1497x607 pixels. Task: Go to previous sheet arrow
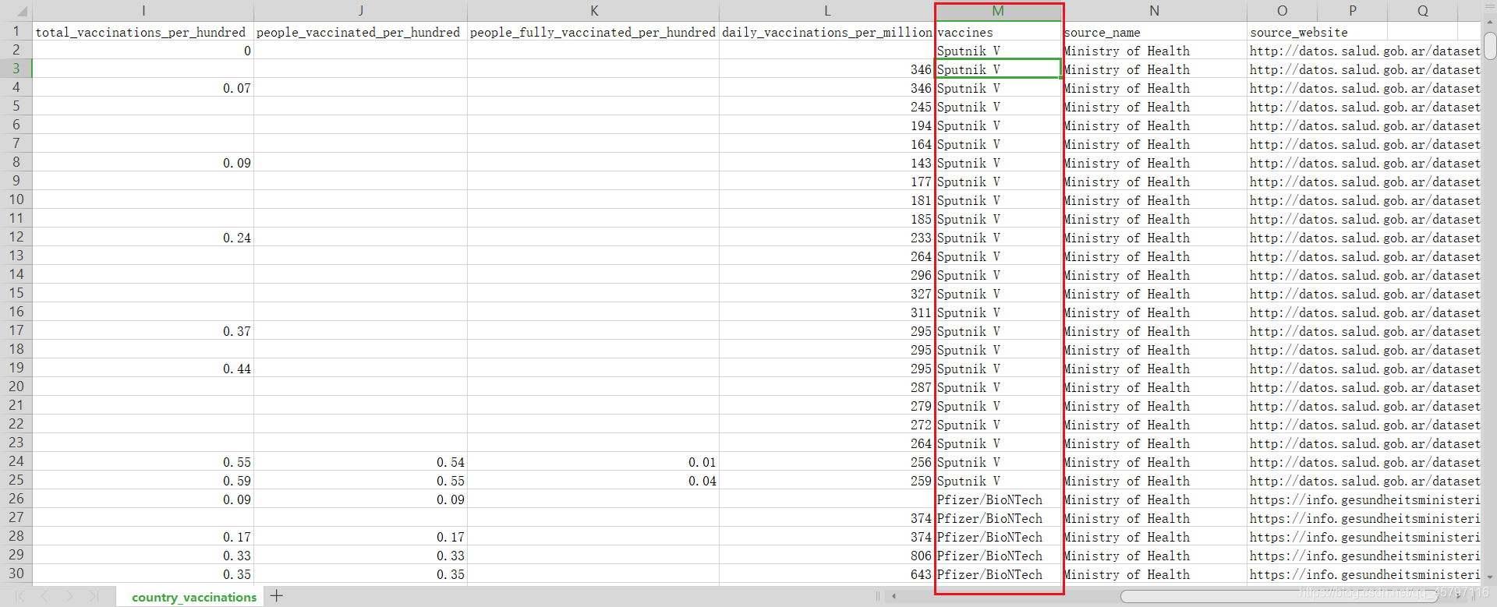pos(45,596)
